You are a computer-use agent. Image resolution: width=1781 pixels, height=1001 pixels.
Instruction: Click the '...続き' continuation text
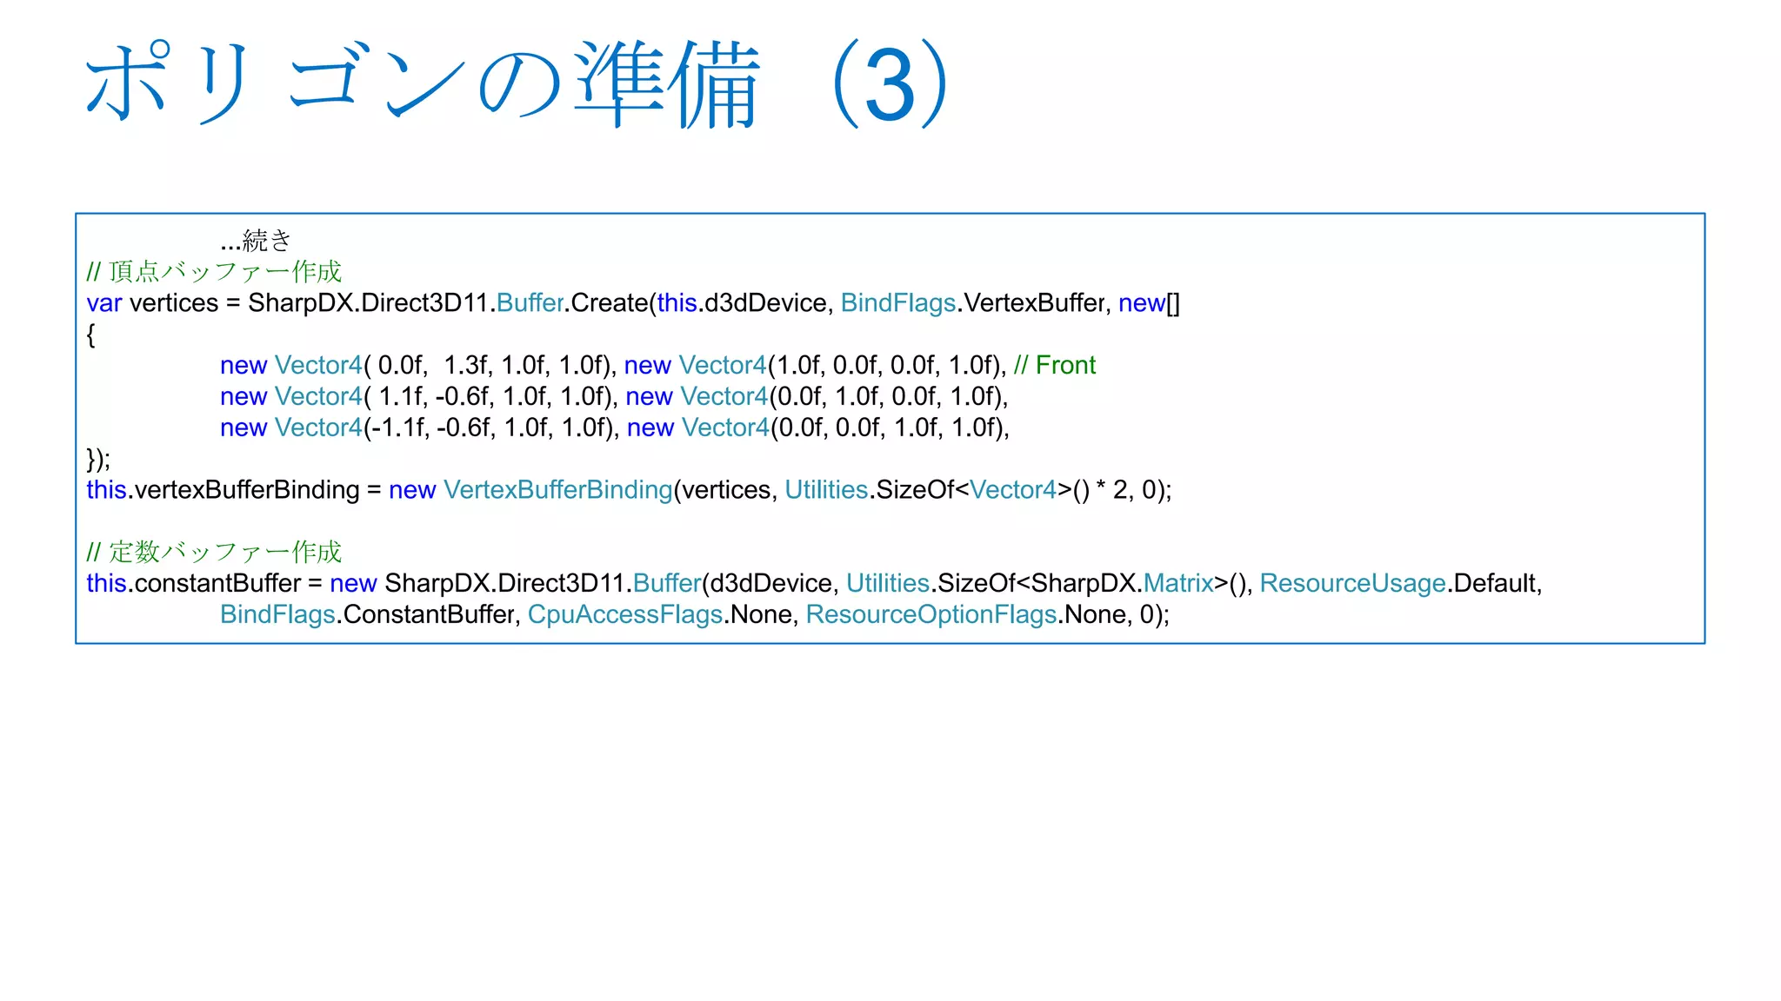pyautogui.click(x=256, y=240)
